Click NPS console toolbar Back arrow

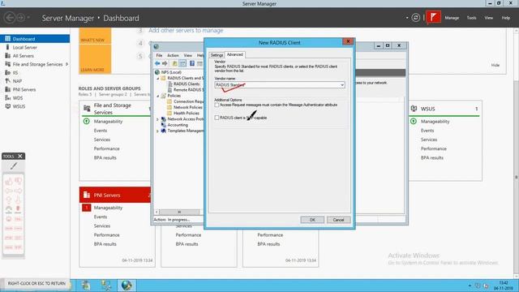click(x=157, y=63)
